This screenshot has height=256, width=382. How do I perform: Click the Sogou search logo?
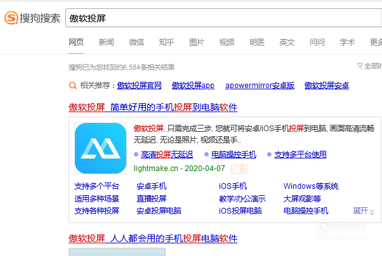point(32,18)
